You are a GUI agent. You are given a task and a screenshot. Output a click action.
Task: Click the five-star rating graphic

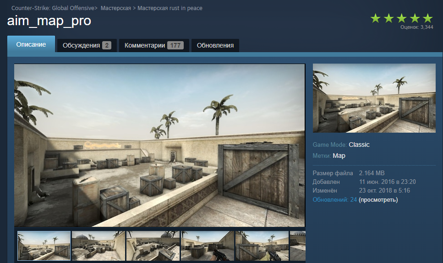[401, 18]
